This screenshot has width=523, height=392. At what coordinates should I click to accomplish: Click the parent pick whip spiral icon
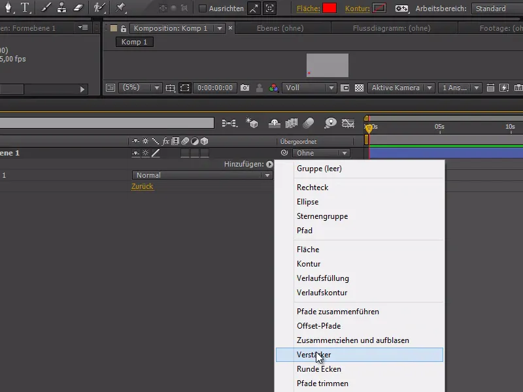(x=284, y=153)
